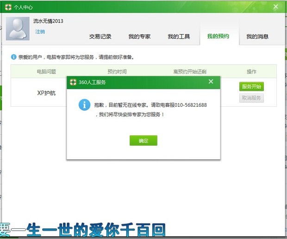Click the 个人中心 title bar logo icon
Screen dimensions: 287x239
point(8,7)
